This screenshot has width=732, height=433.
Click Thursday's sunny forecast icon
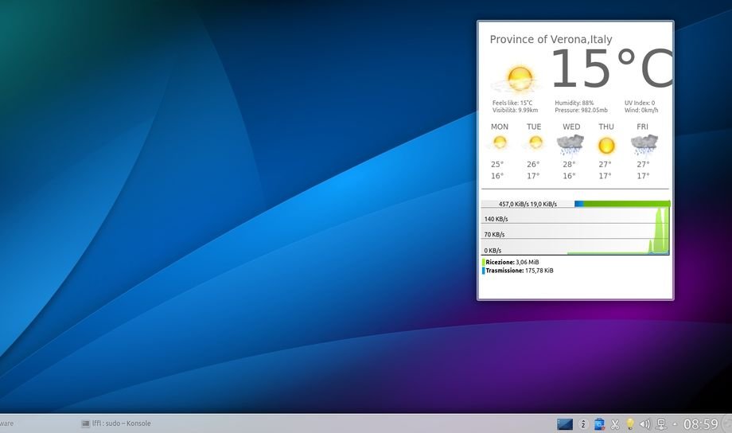(606, 145)
